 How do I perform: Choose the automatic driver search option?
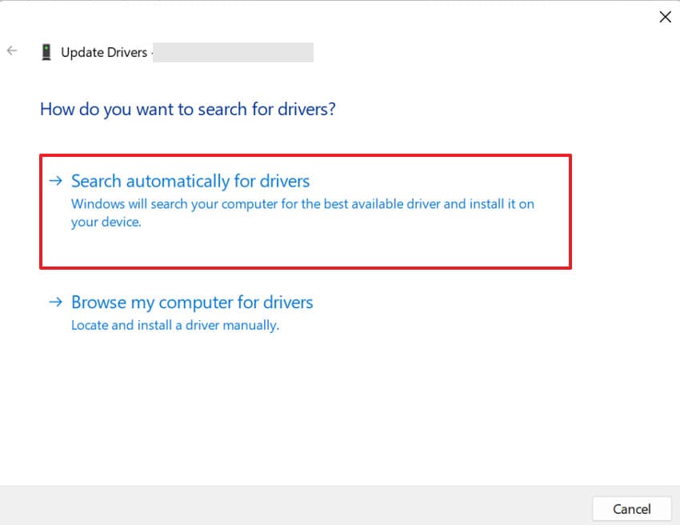click(190, 181)
